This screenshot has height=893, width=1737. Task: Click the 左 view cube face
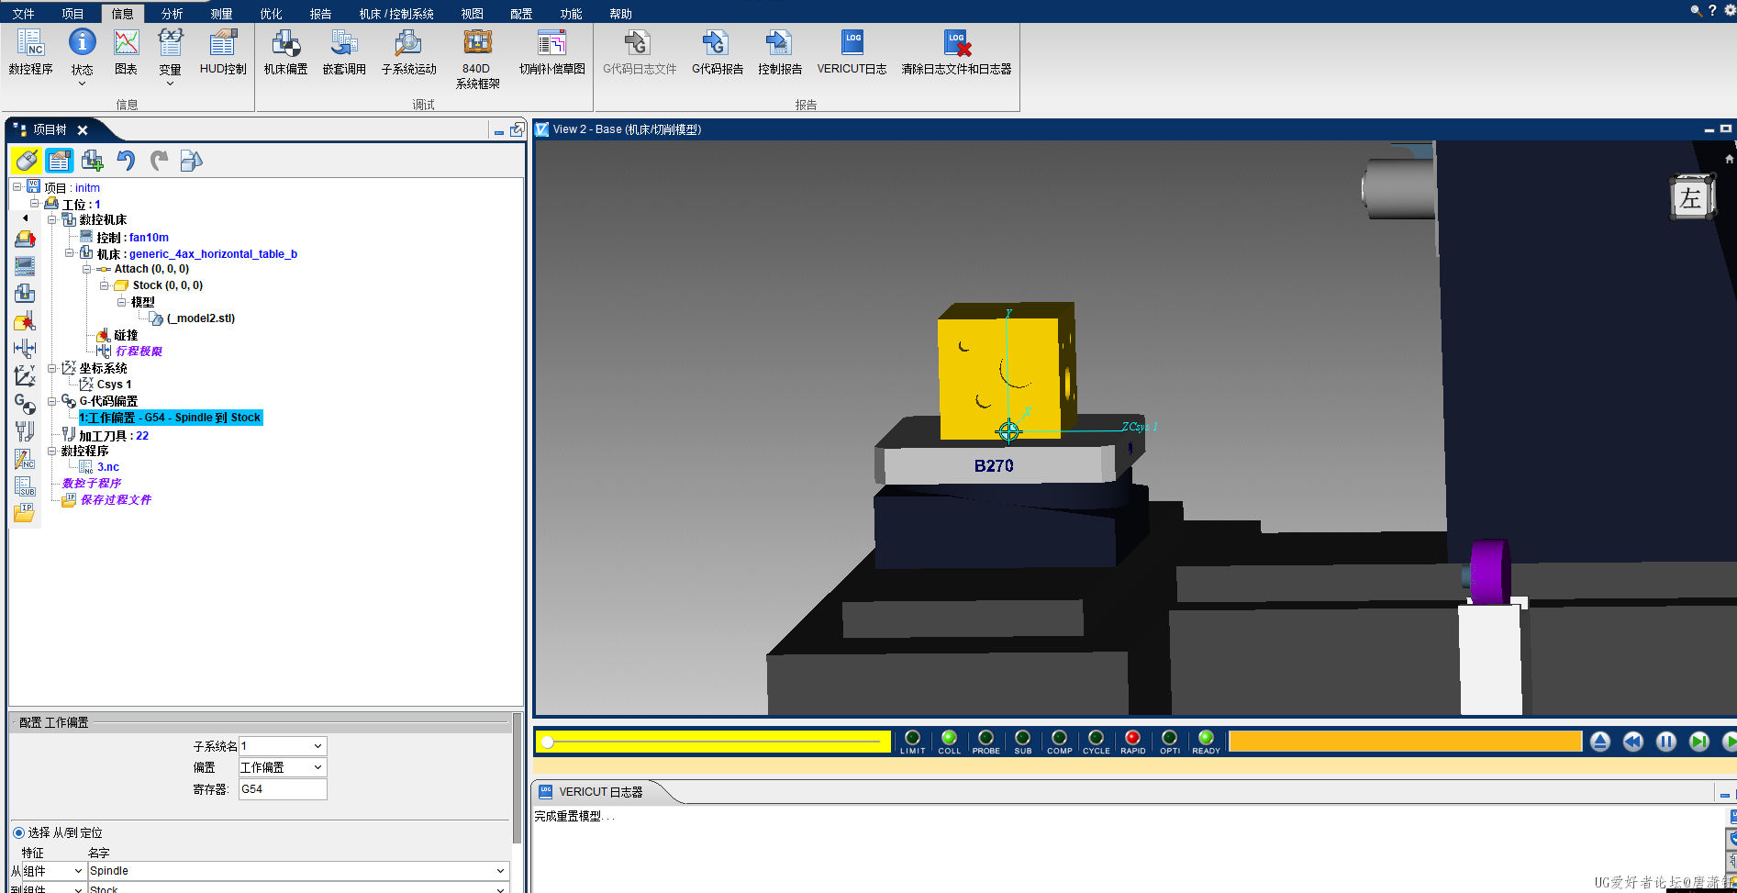pyautogui.click(x=1690, y=198)
